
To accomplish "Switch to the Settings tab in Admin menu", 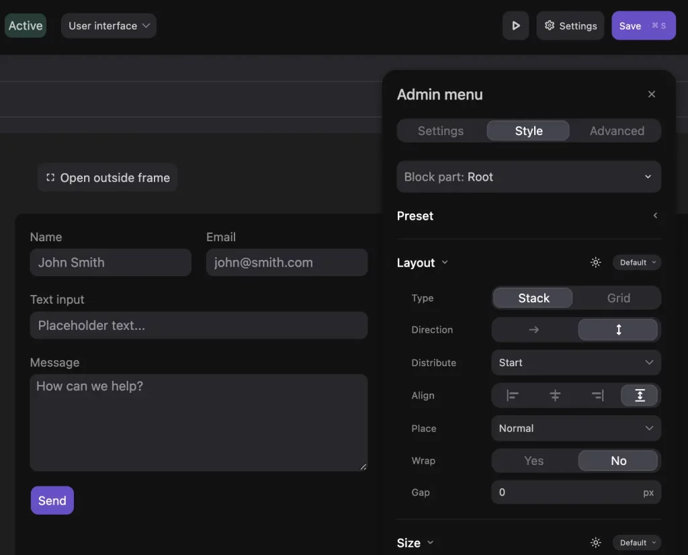I will pyautogui.click(x=441, y=131).
